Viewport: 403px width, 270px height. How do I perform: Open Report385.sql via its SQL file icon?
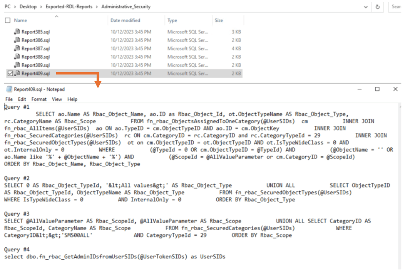click(x=17, y=32)
